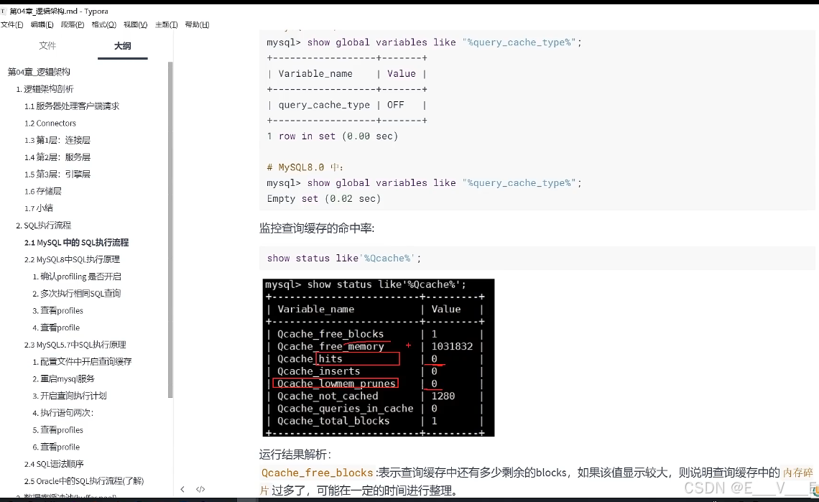Jump to 6. 查看profile under 2.3
The height and width of the screenshot is (502, 819).
(56, 447)
